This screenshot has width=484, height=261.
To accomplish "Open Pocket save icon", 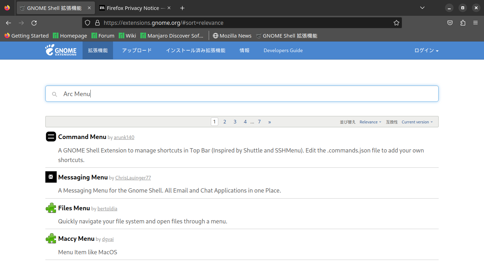I will [450, 23].
